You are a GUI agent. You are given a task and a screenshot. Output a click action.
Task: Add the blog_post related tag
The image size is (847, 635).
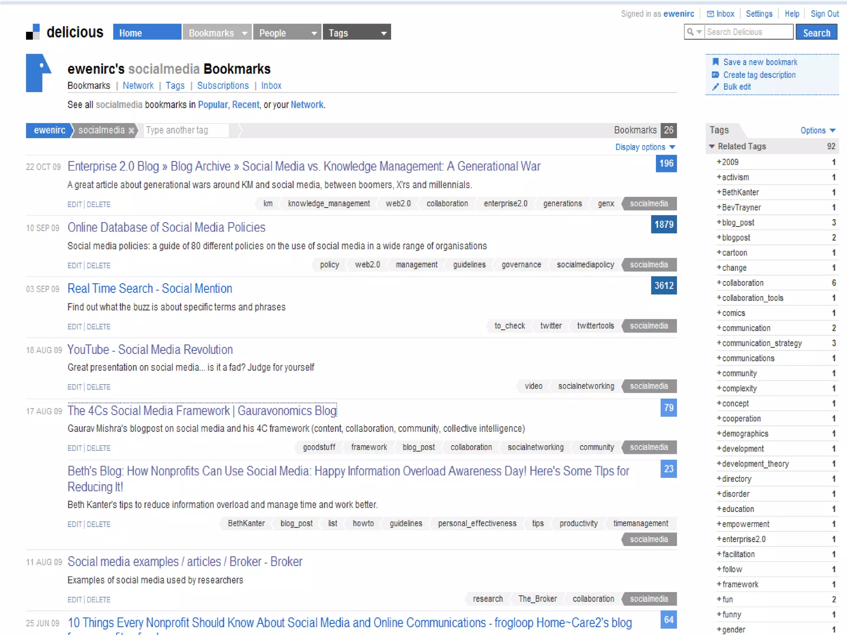tap(719, 222)
